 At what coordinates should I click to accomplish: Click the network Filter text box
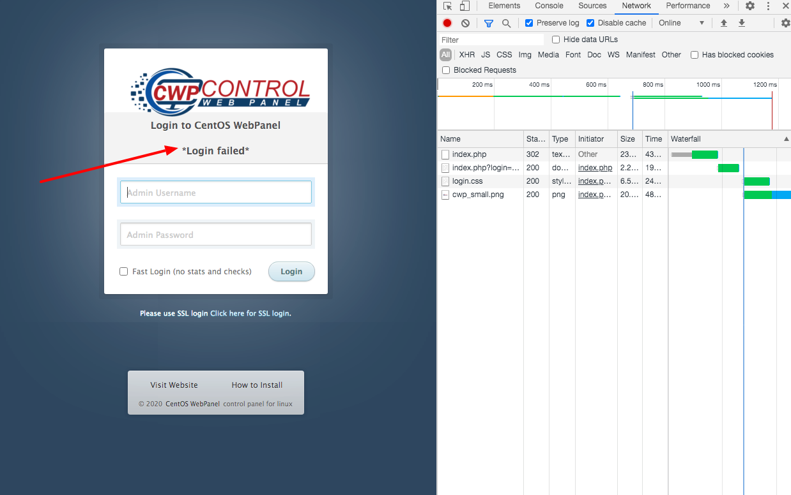[491, 40]
